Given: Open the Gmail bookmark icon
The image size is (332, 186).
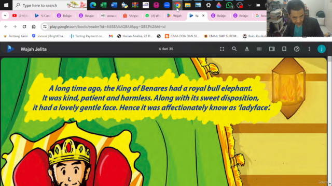Looking at the screenshot, I should [110, 36].
